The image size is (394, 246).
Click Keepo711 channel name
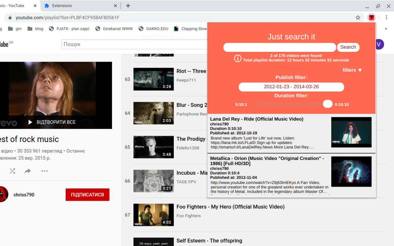tap(186, 80)
